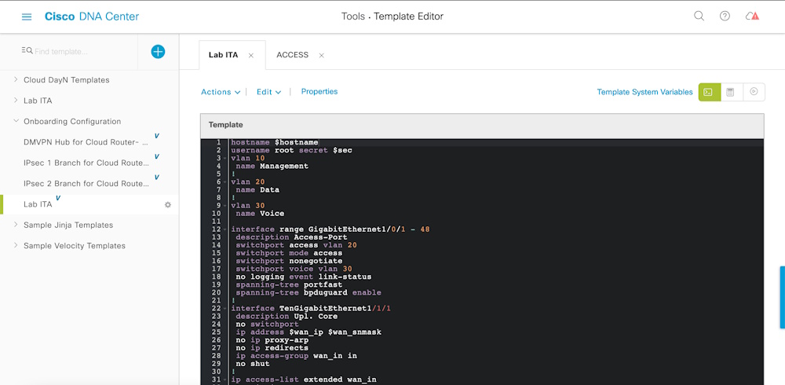Open the search magnifier icon in header
The width and height of the screenshot is (785, 385).
coord(699,16)
